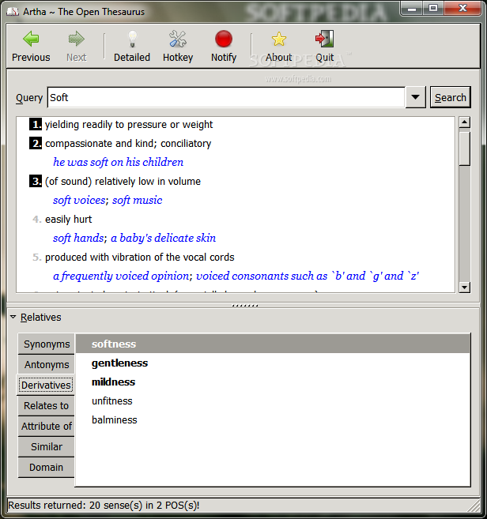Maximize the Artha window

coord(433,8)
